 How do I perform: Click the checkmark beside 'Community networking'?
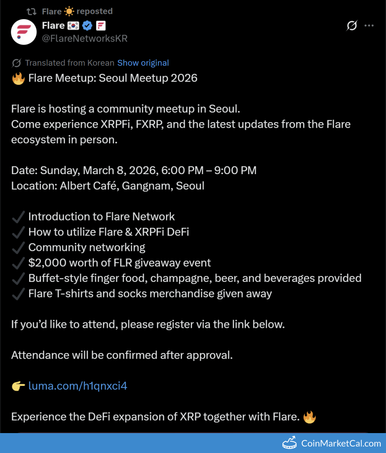click(18, 248)
